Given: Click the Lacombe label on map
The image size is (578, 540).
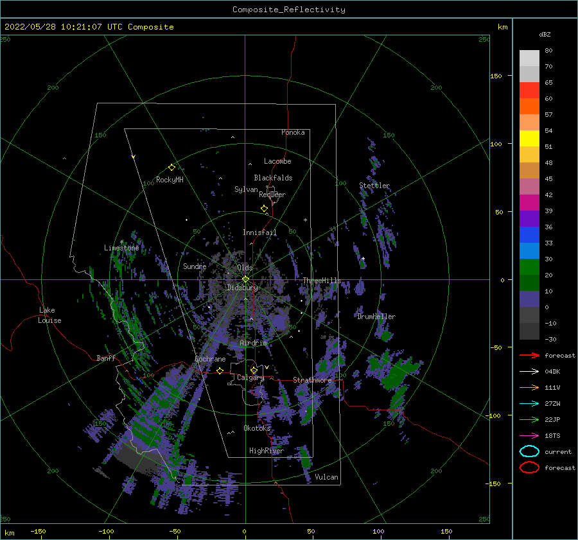Looking at the screenshot, I should [277, 161].
